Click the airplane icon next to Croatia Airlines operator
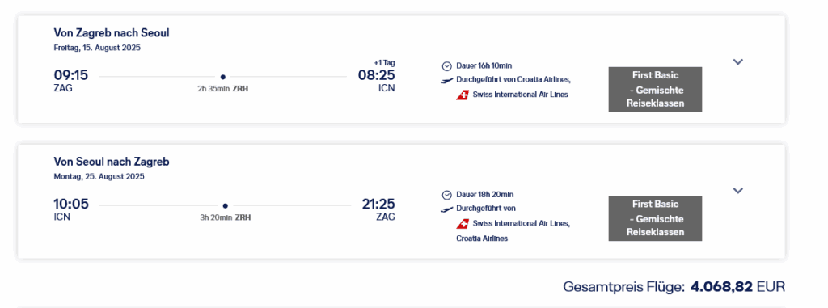Viewport: 828px width, 308px height. coord(446,81)
